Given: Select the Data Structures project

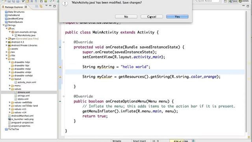Looking at the screenshot, I should [x=16, y=12].
